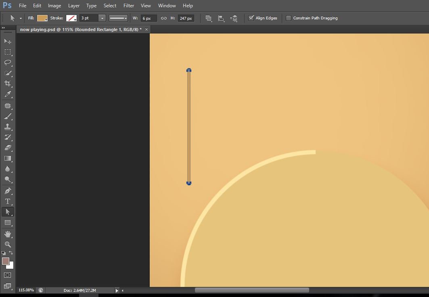
Task: Click the top anchor point of the path
Action: pos(189,70)
